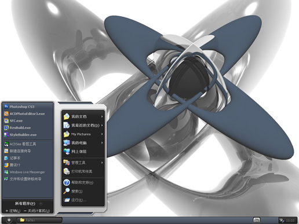Expand 管理工具 submenu arrow
299x224 pixels.
pyautogui.click(x=102, y=163)
